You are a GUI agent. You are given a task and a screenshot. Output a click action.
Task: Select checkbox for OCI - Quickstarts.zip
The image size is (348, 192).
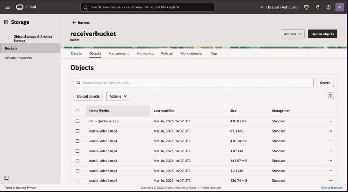[x=77, y=121]
